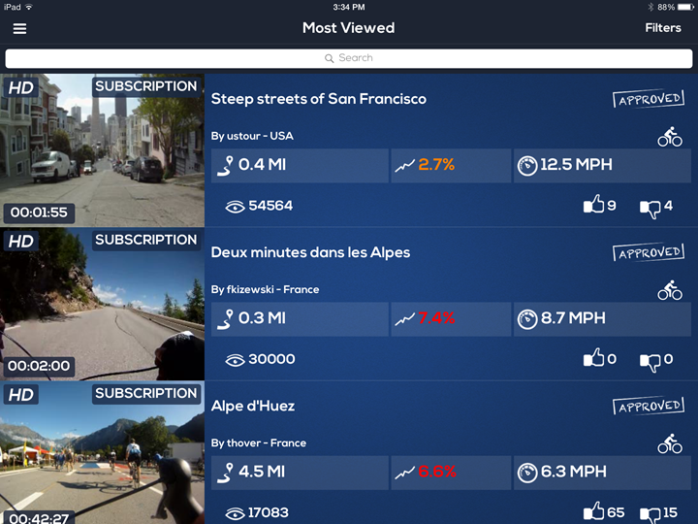Viewport: 698px width, 524px height.
Task: Focus the Search field
Action: click(x=349, y=58)
